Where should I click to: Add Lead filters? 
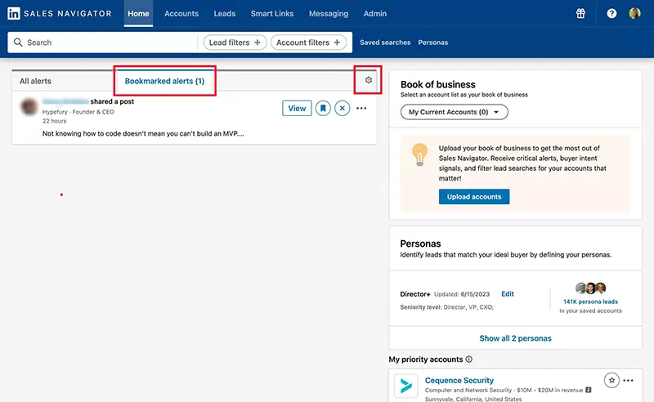235,42
